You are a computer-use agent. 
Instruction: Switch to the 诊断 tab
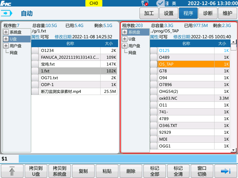coord(208,13)
